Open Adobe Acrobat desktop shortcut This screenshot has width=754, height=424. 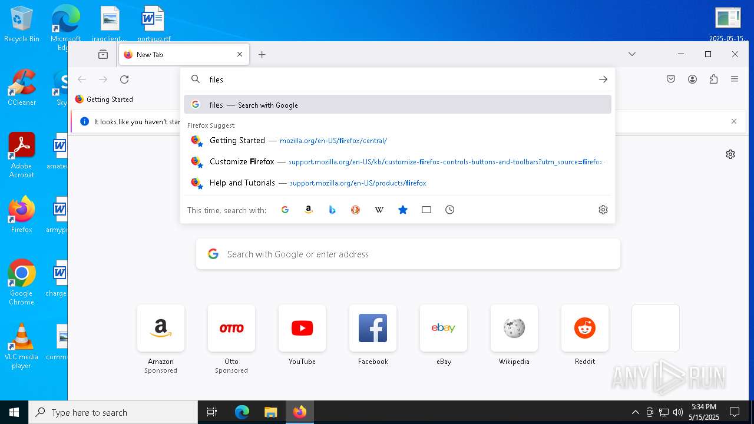click(x=22, y=155)
